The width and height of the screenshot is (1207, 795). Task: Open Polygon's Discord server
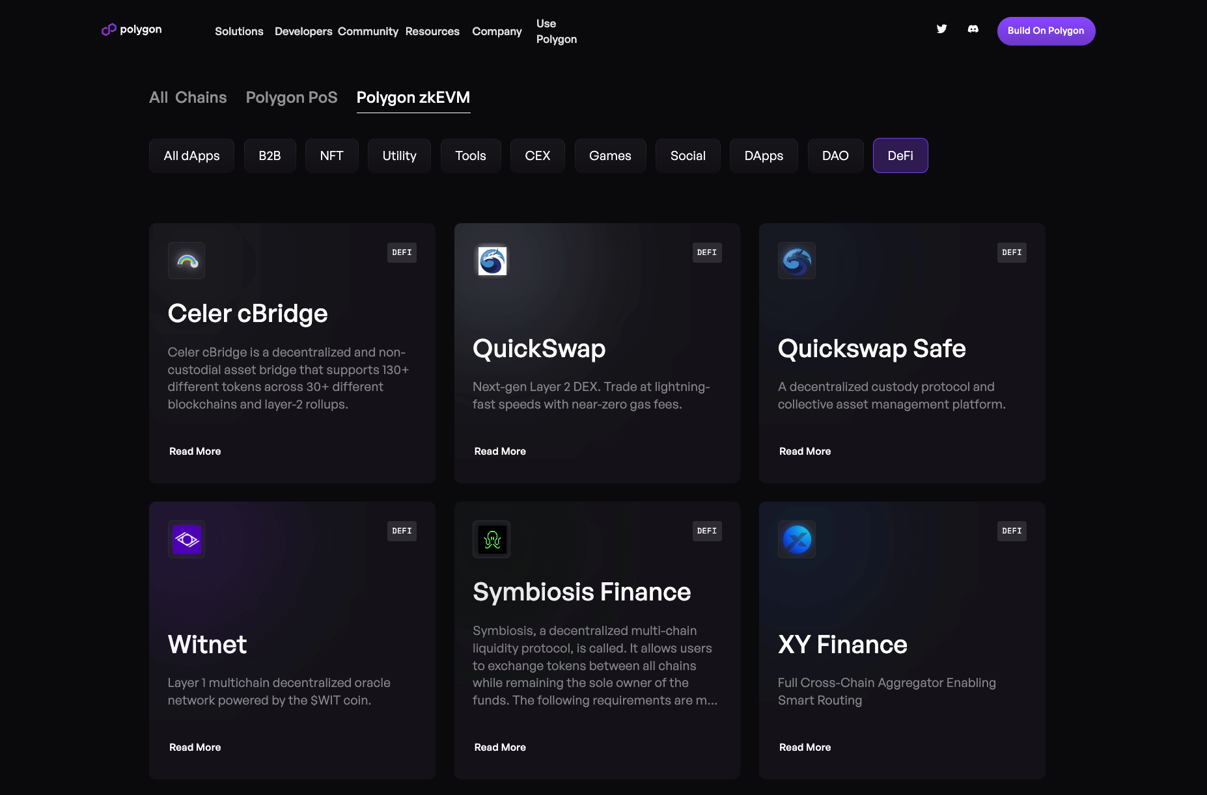pyautogui.click(x=973, y=29)
